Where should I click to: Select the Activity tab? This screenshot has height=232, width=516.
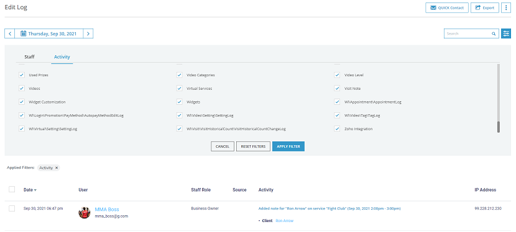coord(62,57)
